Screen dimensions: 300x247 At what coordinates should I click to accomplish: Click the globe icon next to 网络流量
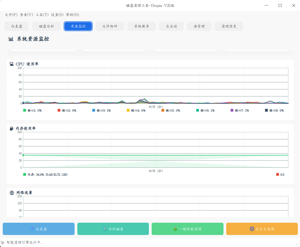click(12, 193)
